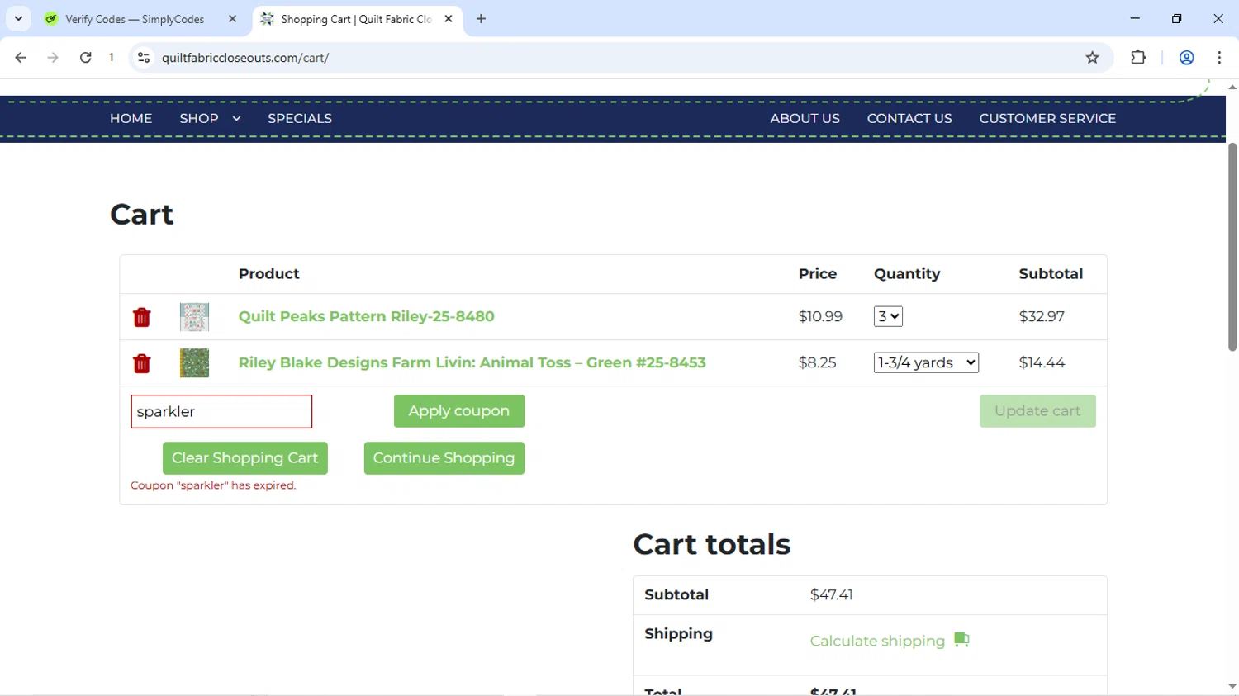This screenshot has height=696, width=1239.
Task: Delete Riley Blake Farm Livin item via trash icon
Action: point(142,363)
